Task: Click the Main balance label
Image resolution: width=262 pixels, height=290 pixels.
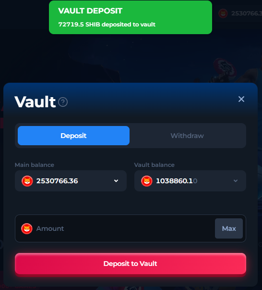Action: pyautogui.click(x=35, y=165)
